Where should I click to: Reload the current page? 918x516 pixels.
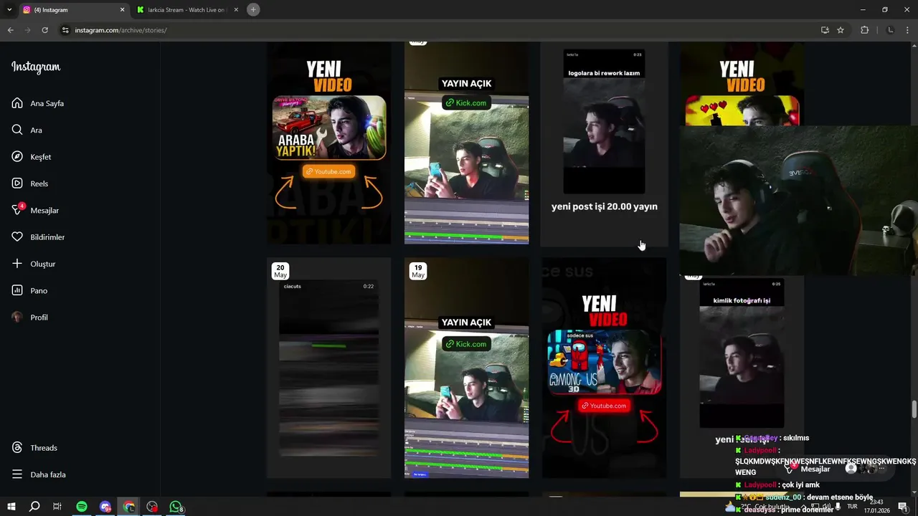tap(44, 30)
